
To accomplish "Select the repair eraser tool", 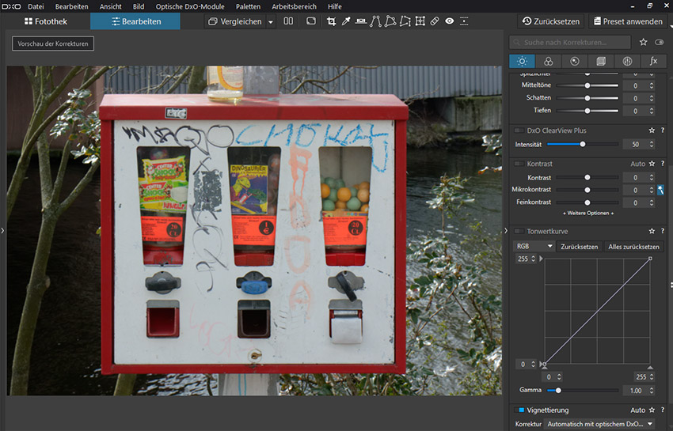I will click(435, 21).
